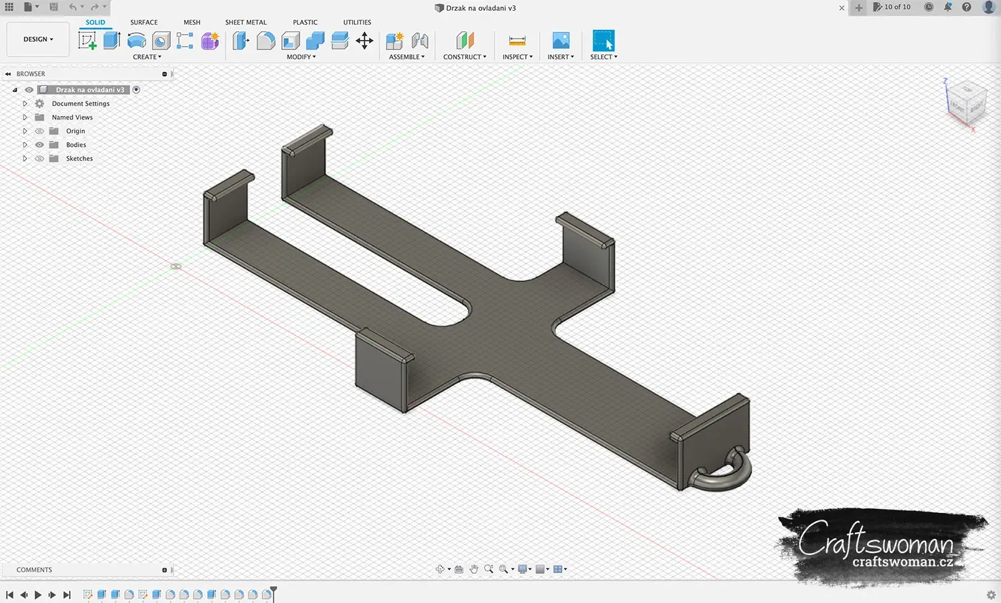Hide the Bodies folder with eye icon

point(39,145)
